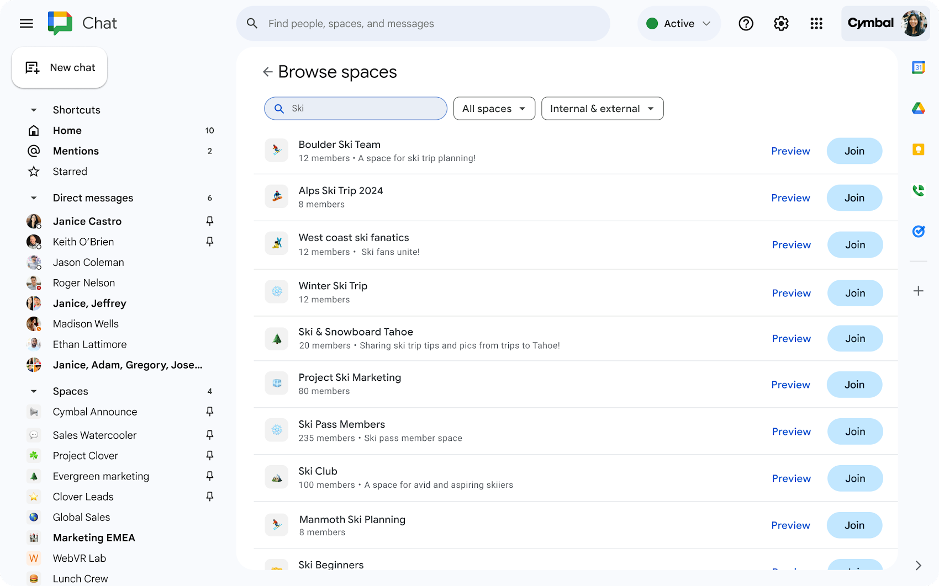
Task: Click the Google Chat logo
Action: coord(60,23)
